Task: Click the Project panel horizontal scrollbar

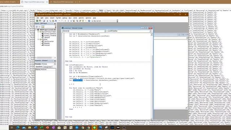Action: click(x=45, y=58)
